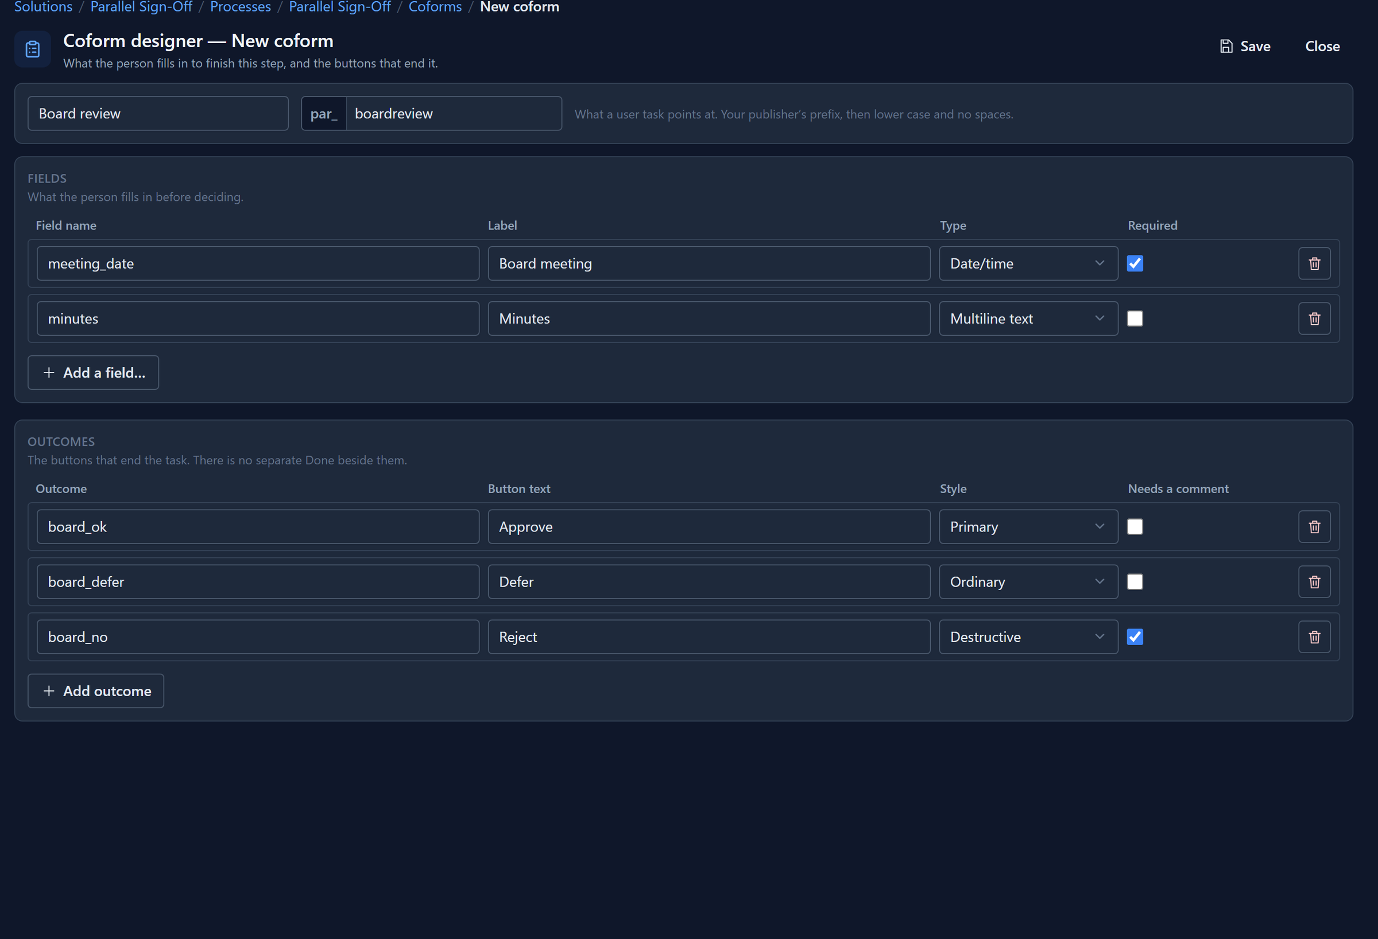Image resolution: width=1378 pixels, height=939 pixels.
Task: Edit the board_ok outcome name
Action: (258, 526)
